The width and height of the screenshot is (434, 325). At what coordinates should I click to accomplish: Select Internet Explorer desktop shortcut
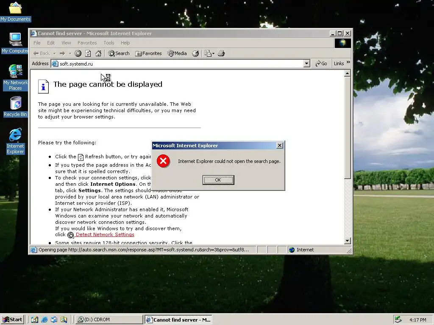pos(15,141)
